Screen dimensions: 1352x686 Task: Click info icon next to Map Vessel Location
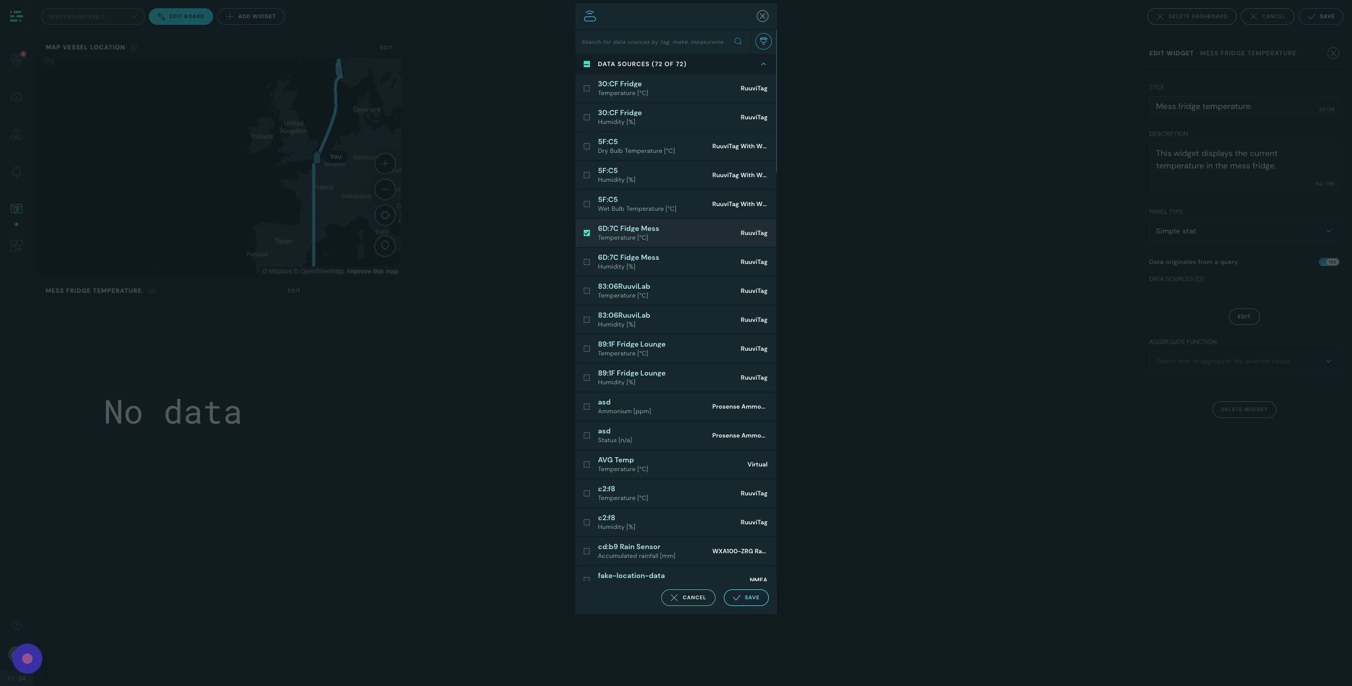(133, 47)
